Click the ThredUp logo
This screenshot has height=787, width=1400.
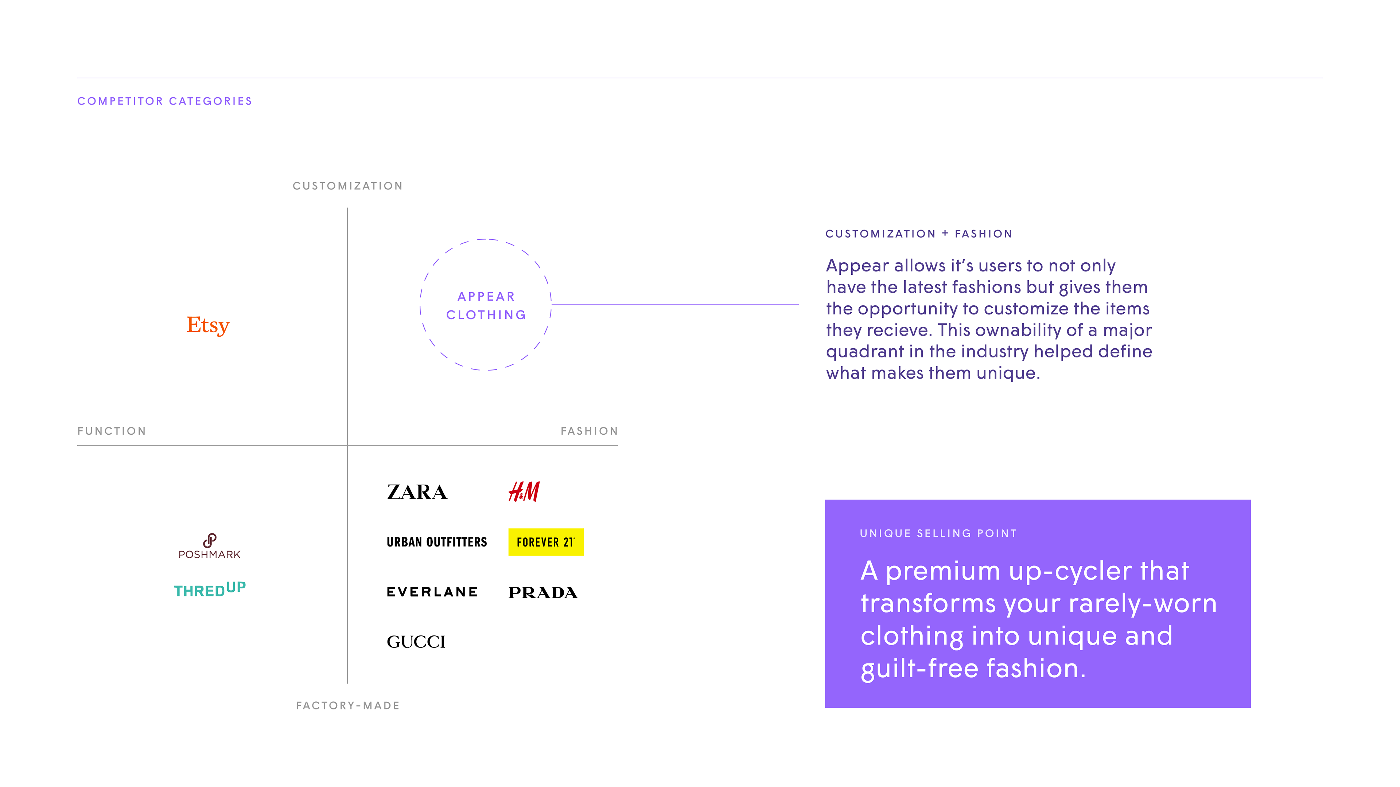[x=210, y=589]
